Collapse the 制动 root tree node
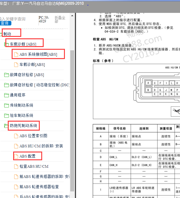Viewport: 180px width, 198px height. (7, 34)
